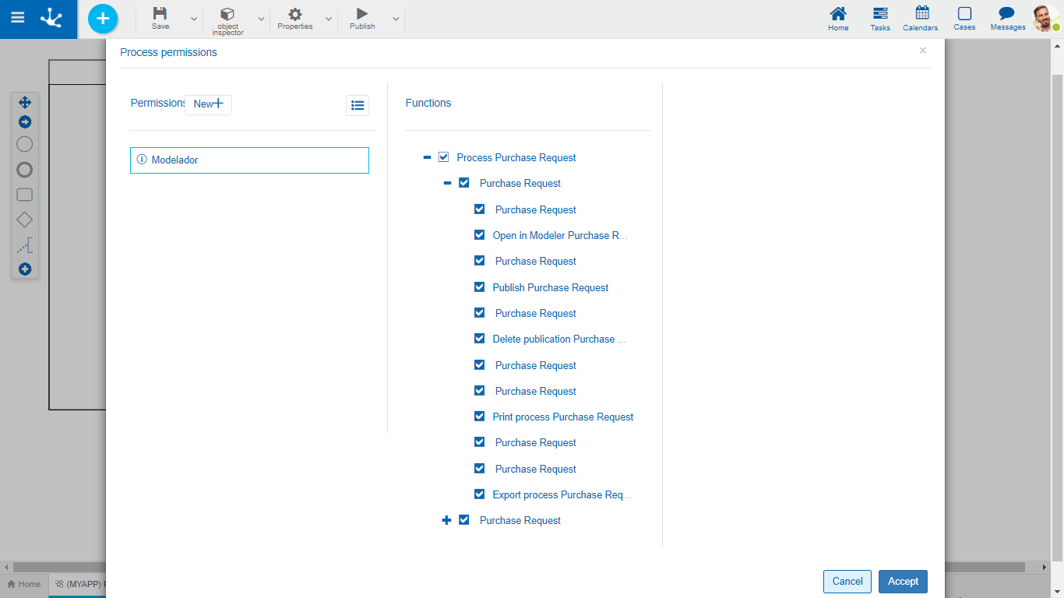Open the object inspector cube icon

[227, 14]
